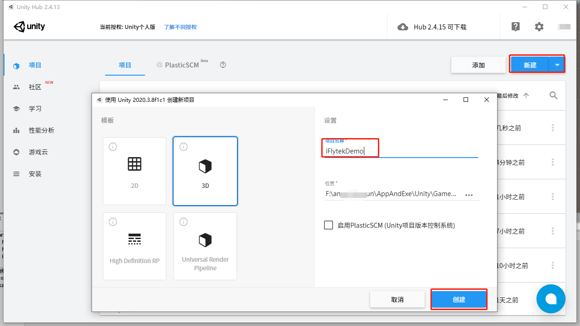The height and width of the screenshot is (326, 580).
Task: Switch to the 项目 tab
Action: click(x=125, y=65)
